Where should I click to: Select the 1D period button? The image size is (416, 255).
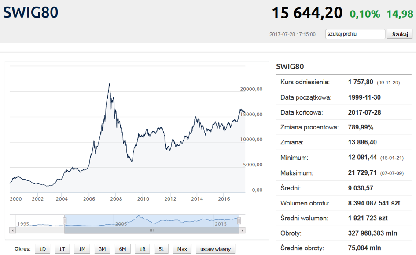pos(42,249)
